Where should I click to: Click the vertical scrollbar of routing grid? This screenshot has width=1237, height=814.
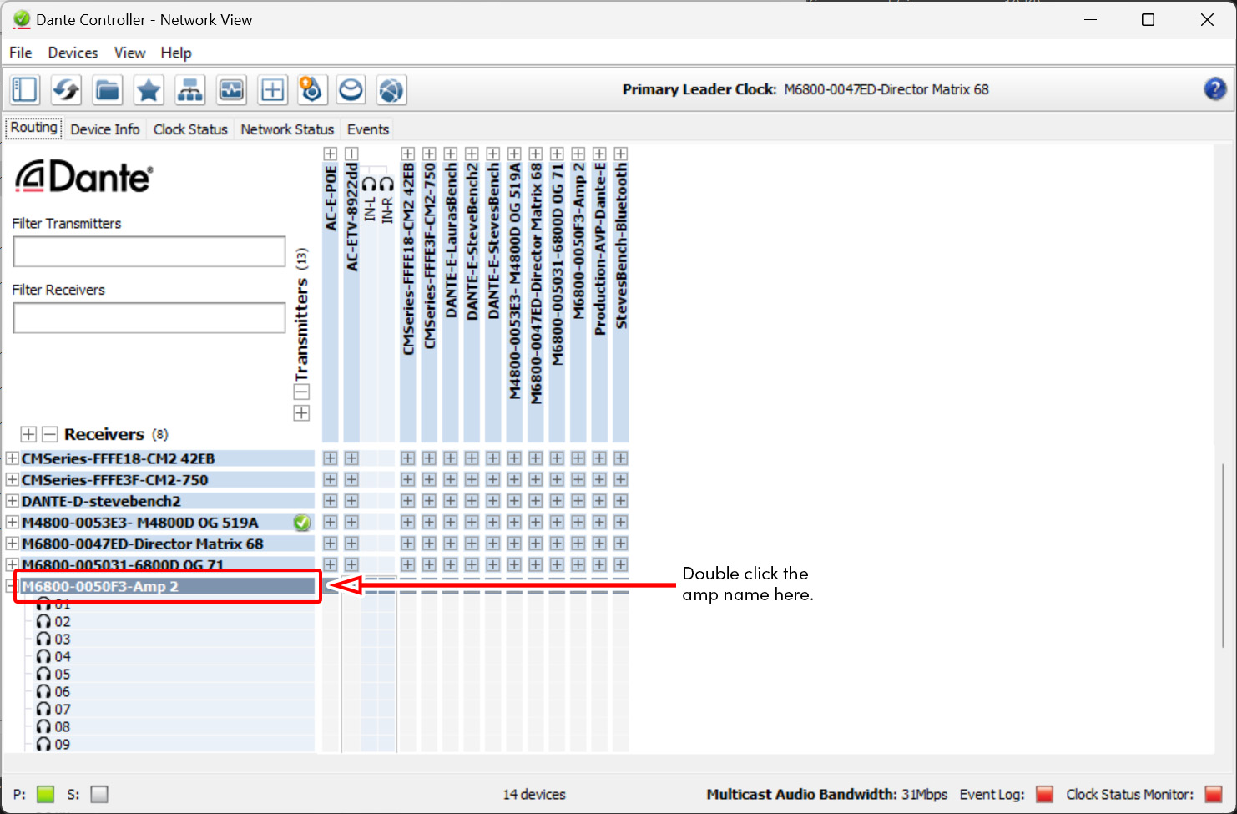(x=1224, y=555)
